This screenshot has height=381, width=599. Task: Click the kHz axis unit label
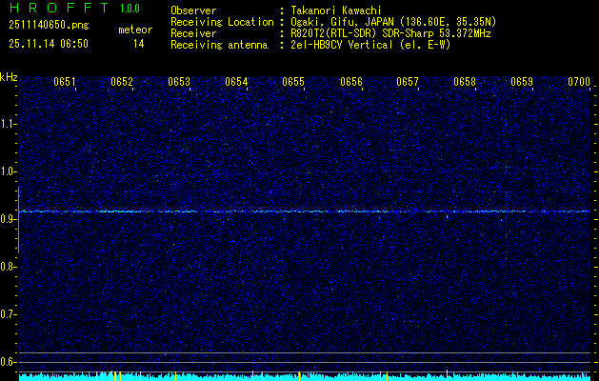pos(9,76)
